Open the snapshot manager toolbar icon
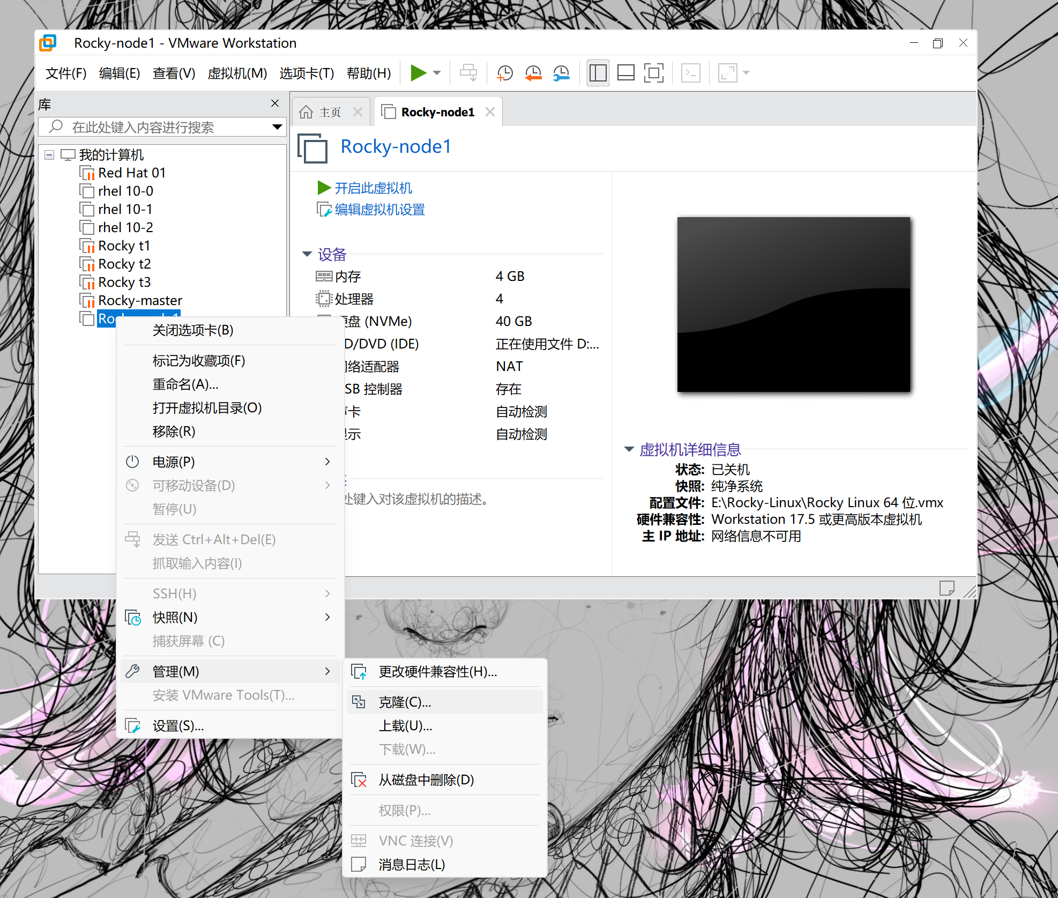Viewport: 1058px width, 898px height. [561, 73]
